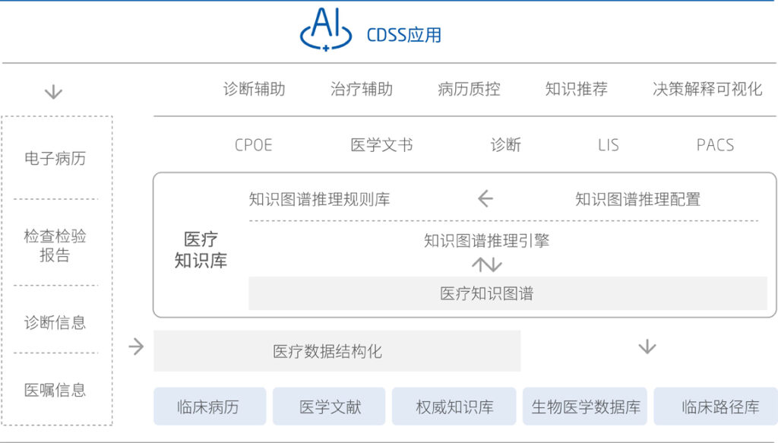This screenshot has width=778, height=443.
Task: Click the down arrow above 生物医学数据库
Action: point(647,347)
